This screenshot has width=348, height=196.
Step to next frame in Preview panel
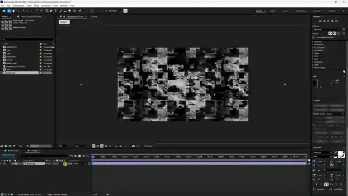click(x=332, y=21)
